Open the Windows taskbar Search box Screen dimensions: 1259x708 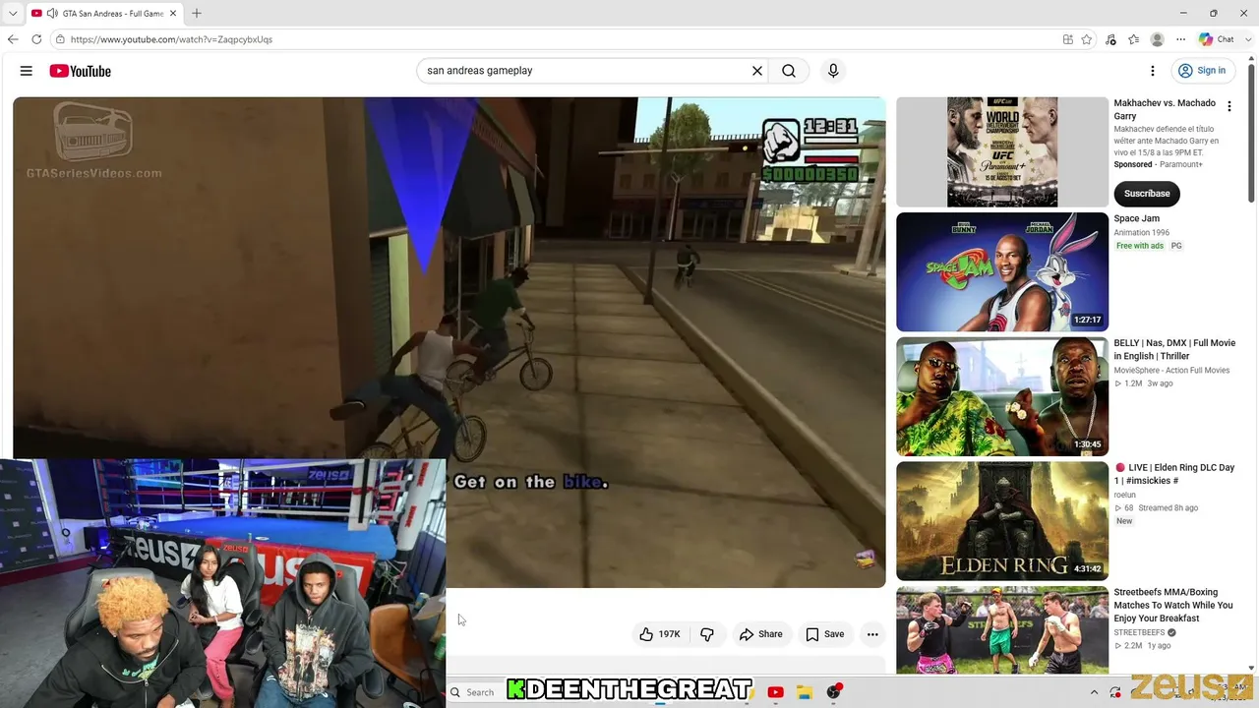click(476, 692)
